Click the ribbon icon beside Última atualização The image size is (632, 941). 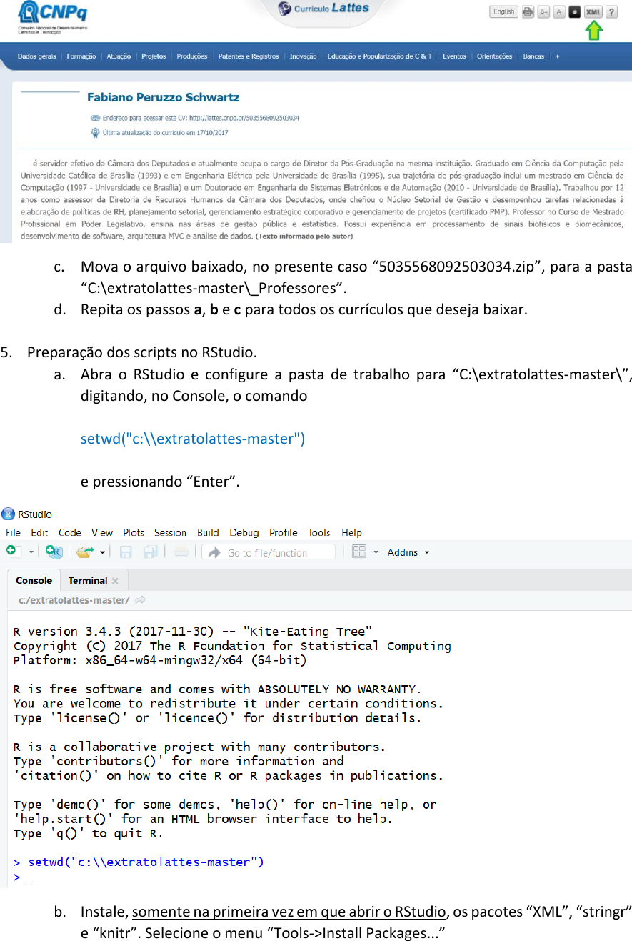(95, 132)
